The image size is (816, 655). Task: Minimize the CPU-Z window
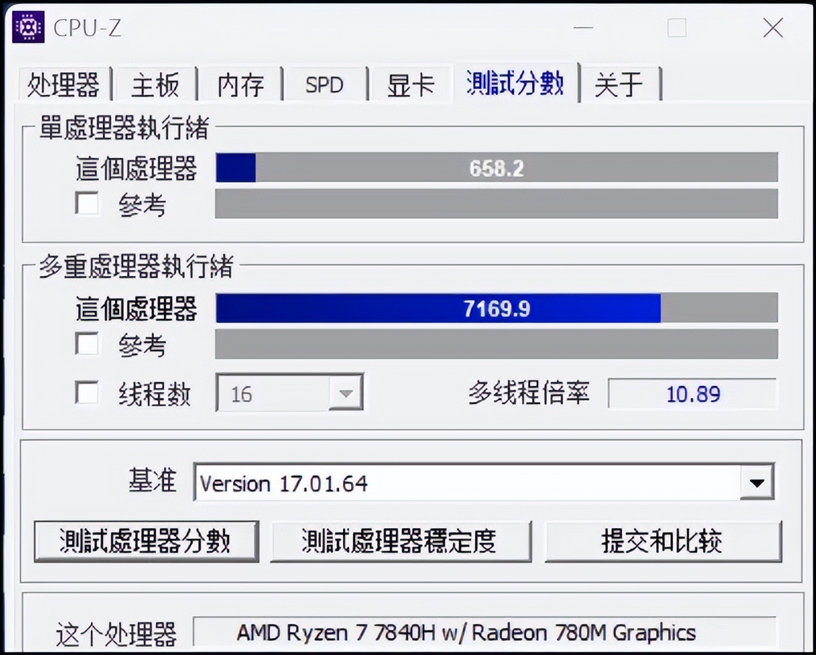[x=584, y=28]
